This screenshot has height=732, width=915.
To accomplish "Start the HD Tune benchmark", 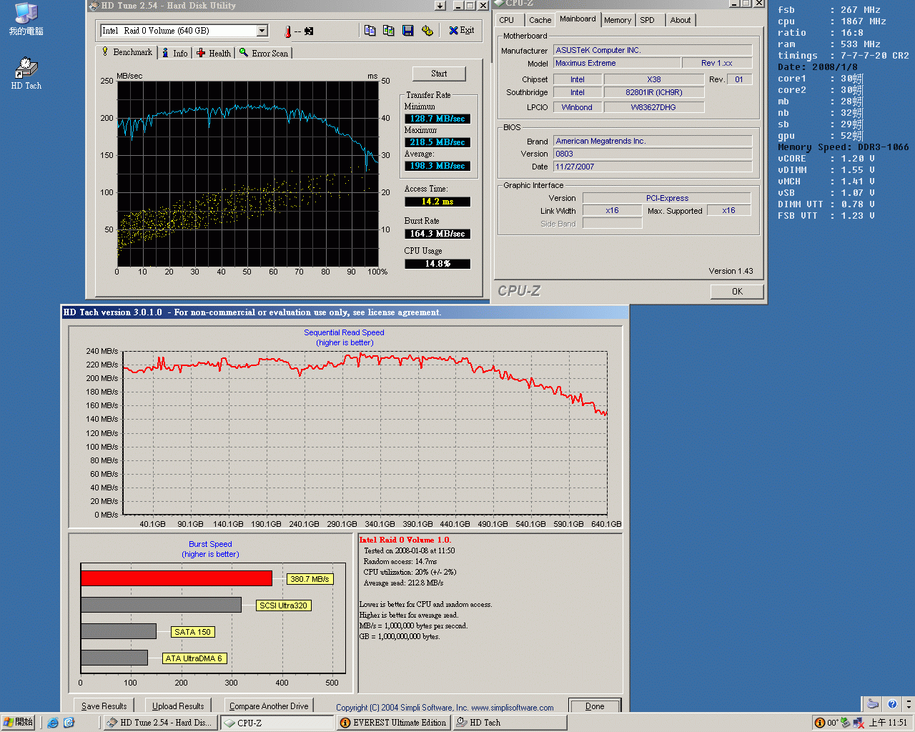I will click(x=439, y=74).
